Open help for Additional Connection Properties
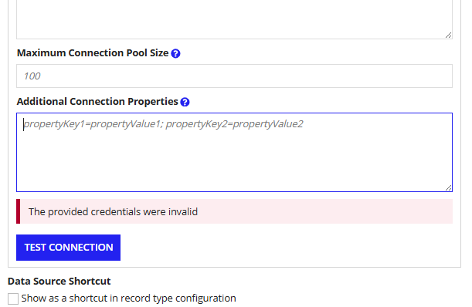This screenshot has width=472, height=307. point(185,103)
